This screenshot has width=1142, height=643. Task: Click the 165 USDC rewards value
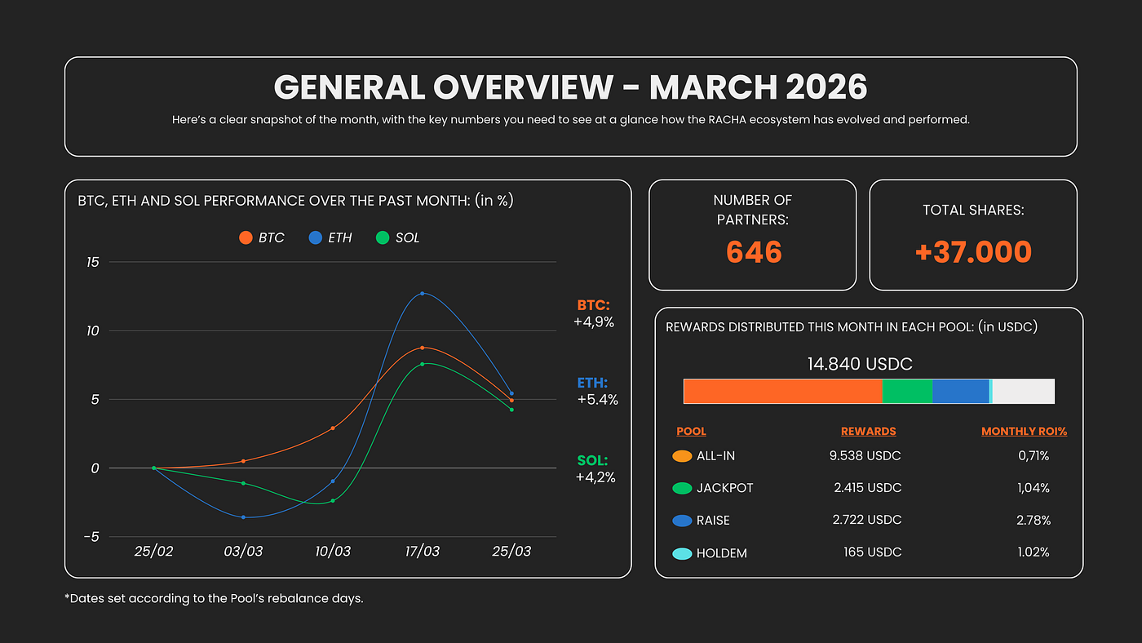click(x=873, y=553)
